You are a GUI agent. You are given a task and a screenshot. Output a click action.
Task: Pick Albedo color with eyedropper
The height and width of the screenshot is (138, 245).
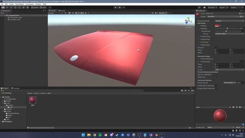coord(220,26)
